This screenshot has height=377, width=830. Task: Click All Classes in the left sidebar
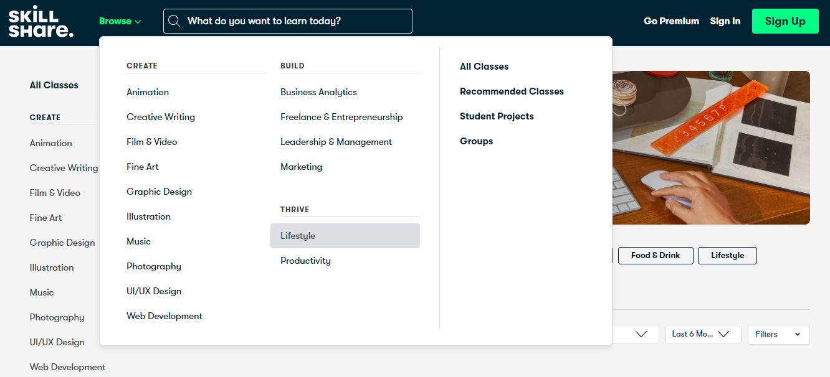click(x=54, y=85)
